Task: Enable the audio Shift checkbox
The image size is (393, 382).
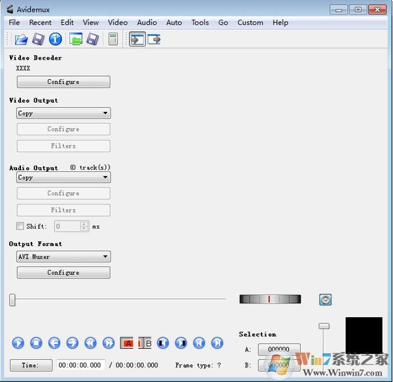Action: point(20,226)
